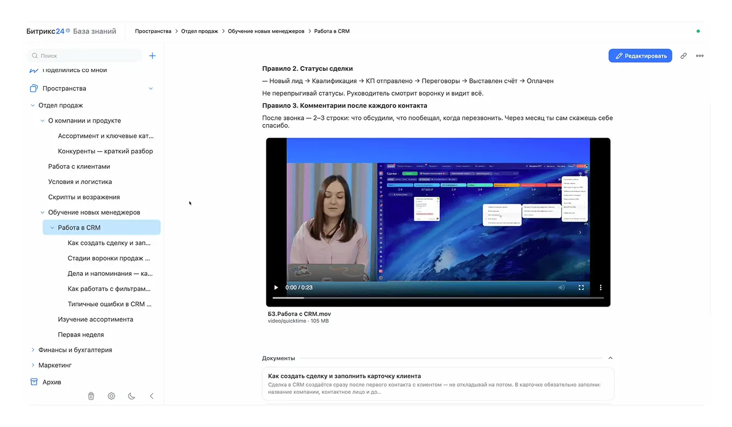Open Ассортимент и ключевые кат... page
The image size is (732, 427).
[105, 136]
